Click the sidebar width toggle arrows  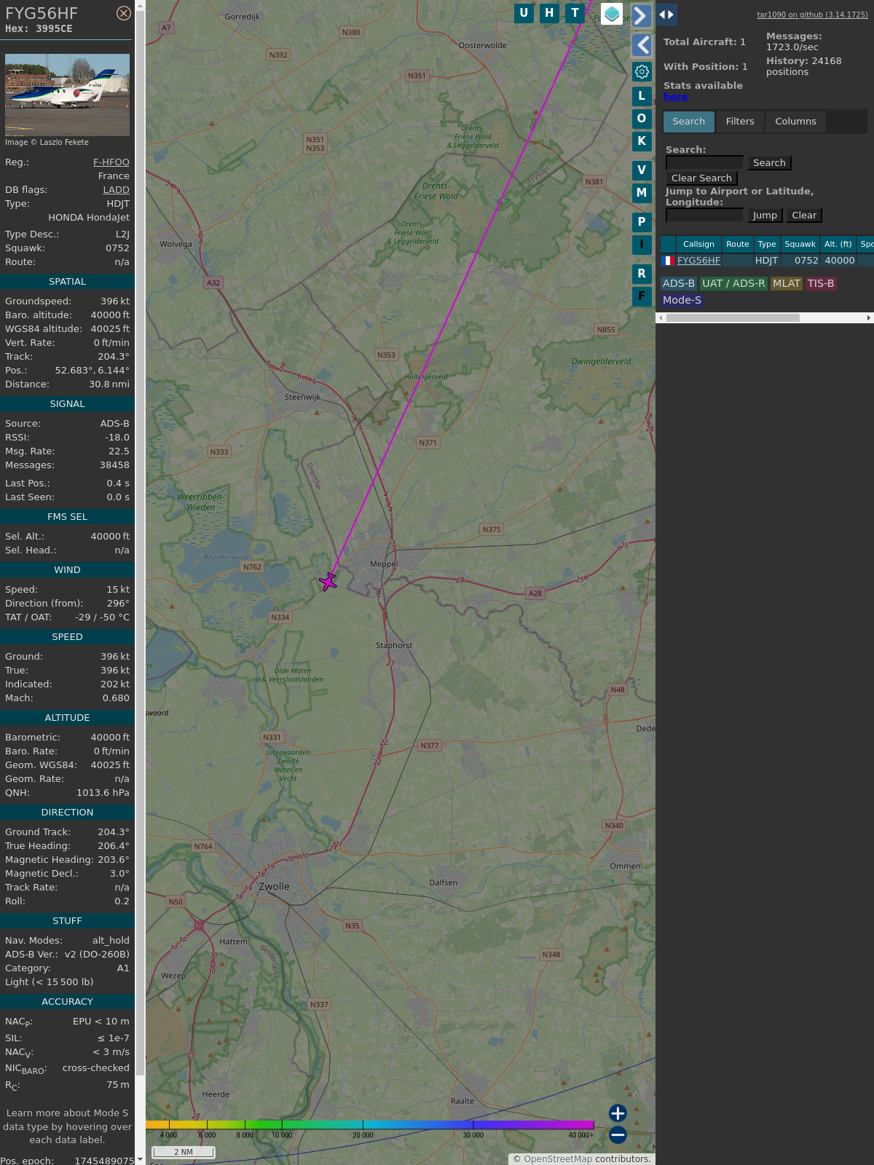666,15
